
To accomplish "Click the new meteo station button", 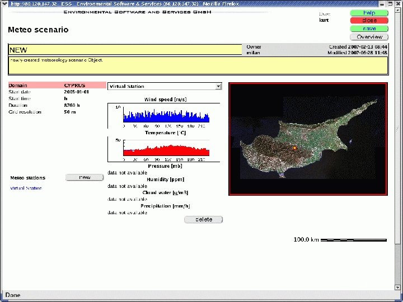I will pyautogui.click(x=85, y=177).
